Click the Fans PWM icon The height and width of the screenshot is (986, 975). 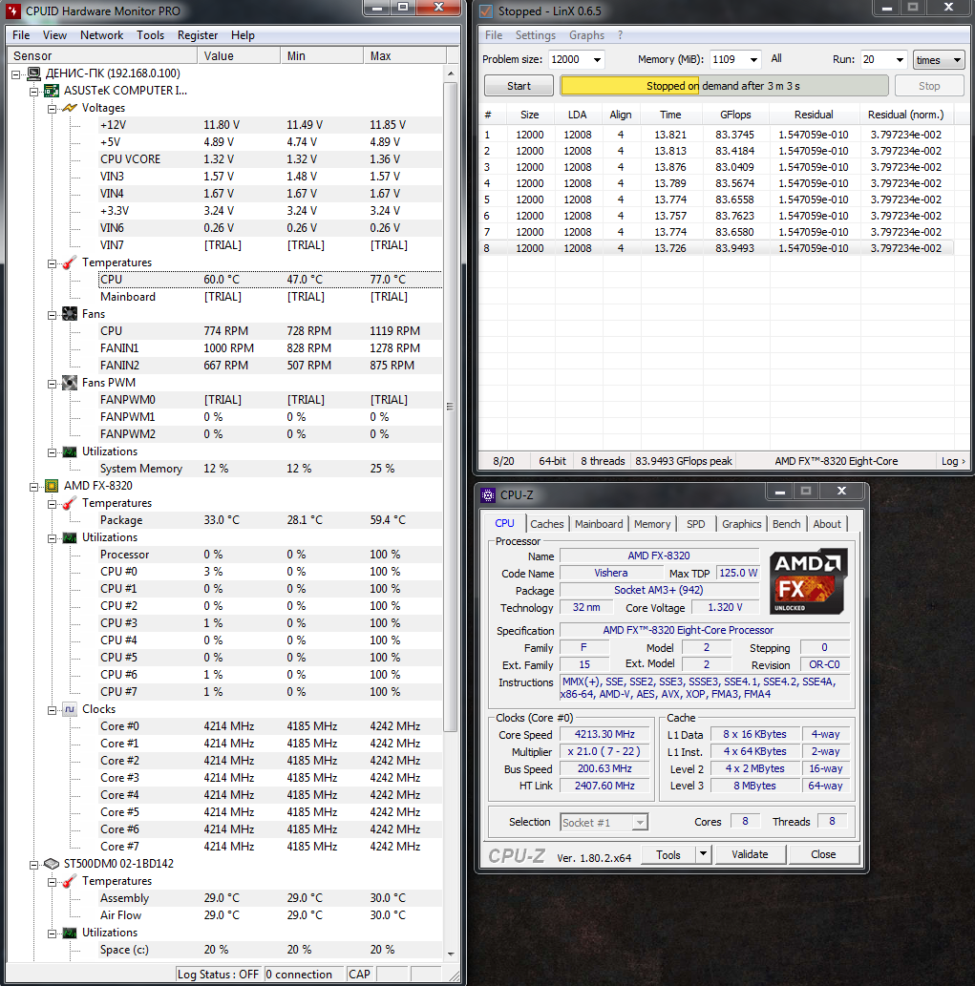70,383
